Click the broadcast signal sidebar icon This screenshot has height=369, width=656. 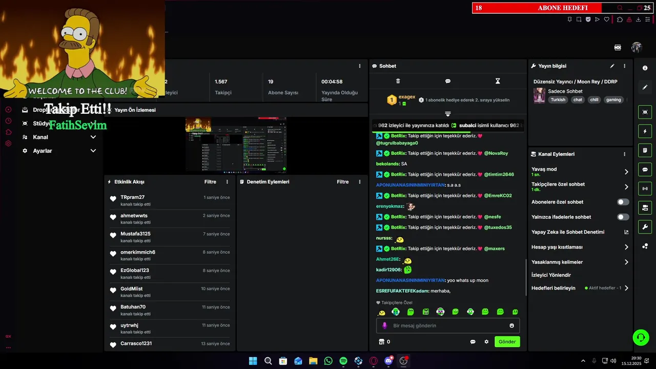coord(645,189)
